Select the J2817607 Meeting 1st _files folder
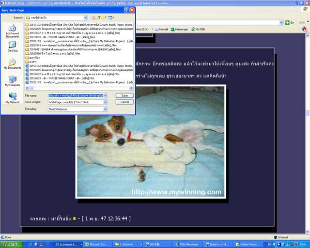This screenshot has height=248, width=310. [73, 33]
